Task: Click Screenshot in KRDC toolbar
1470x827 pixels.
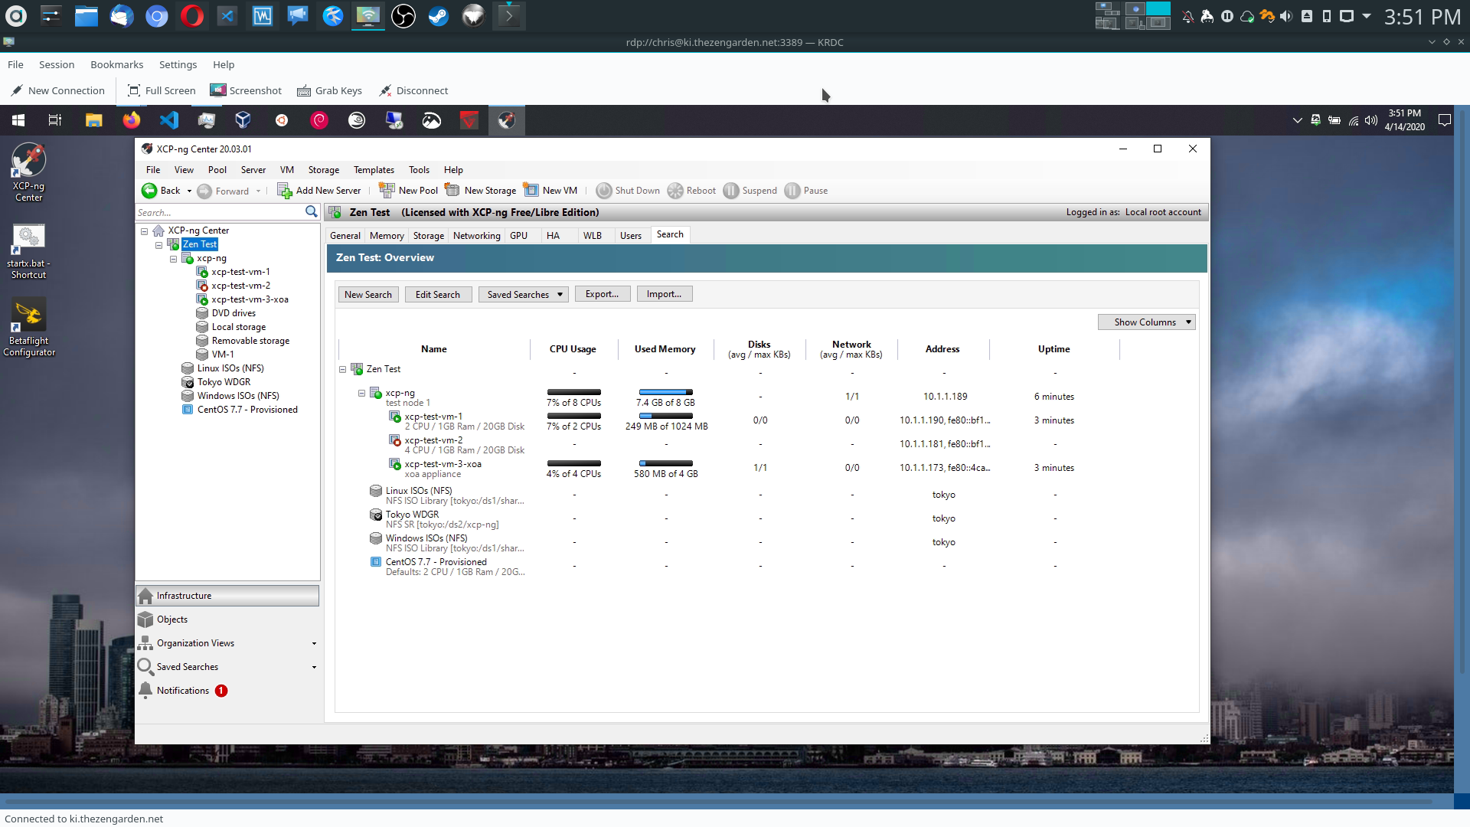Action: coord(247,90)
